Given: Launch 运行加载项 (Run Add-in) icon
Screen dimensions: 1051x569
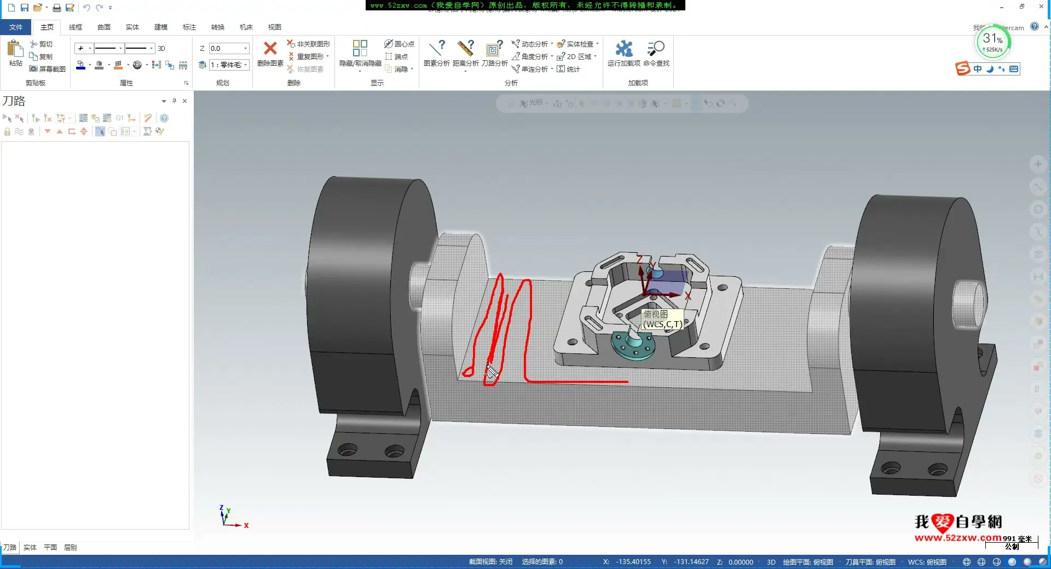Looking at the screenshot, I should pos(623,49).
